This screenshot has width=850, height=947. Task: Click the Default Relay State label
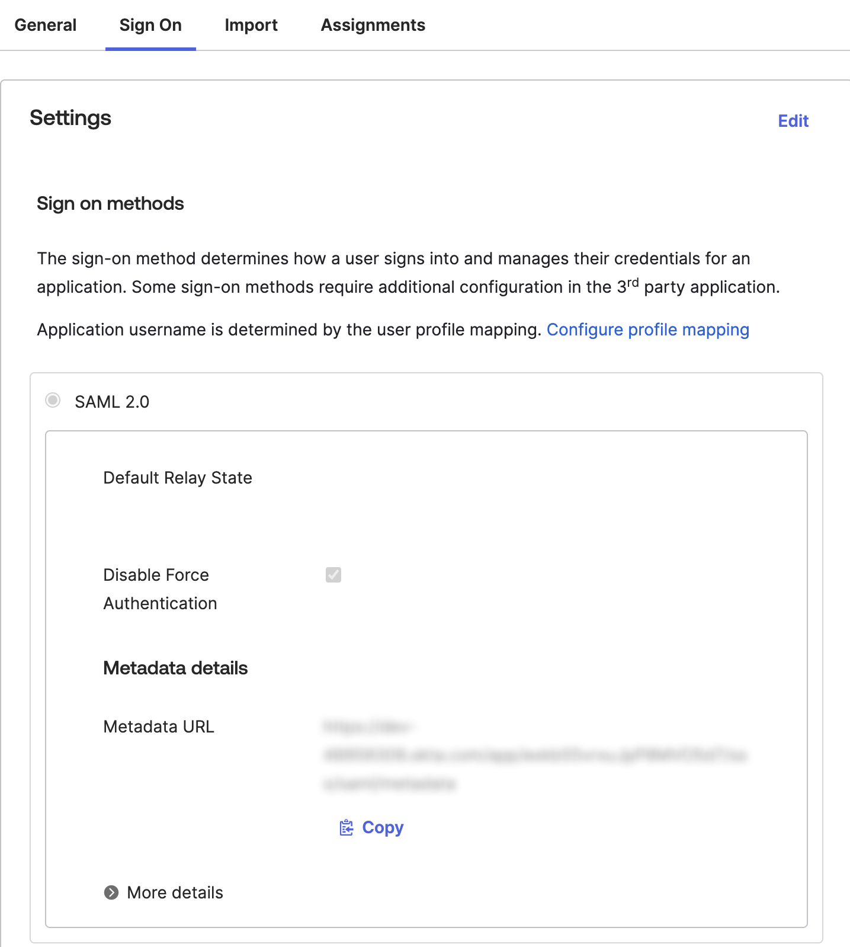tap(178, 478)
